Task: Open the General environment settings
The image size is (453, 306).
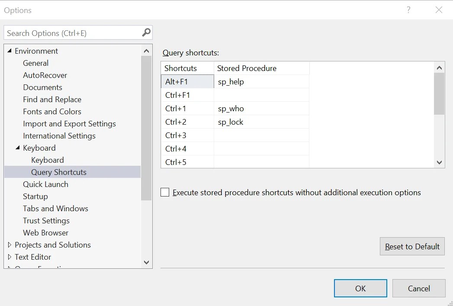Action: (x=35, y=63)
